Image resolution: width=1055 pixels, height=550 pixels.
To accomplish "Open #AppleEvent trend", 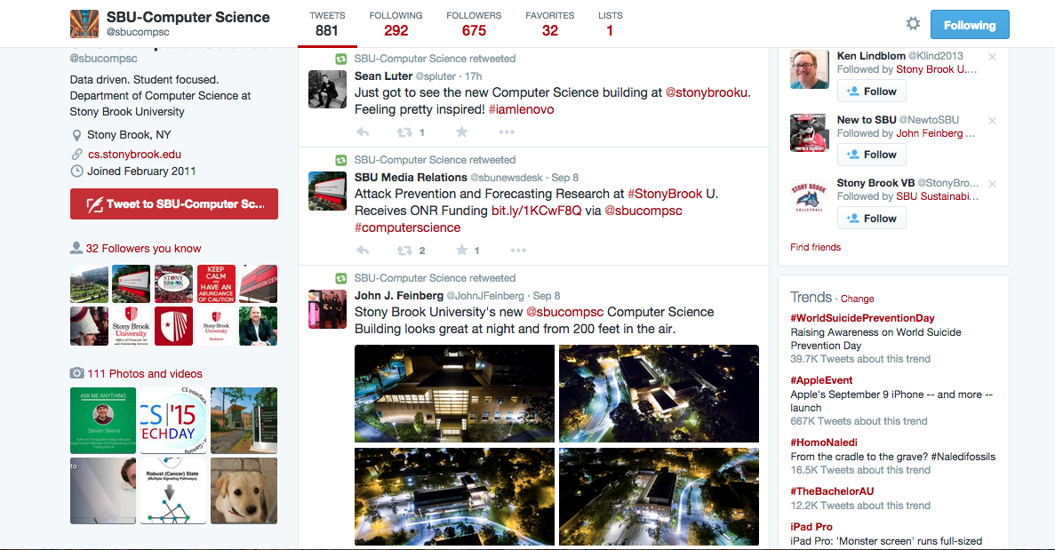I will [821, 380].
